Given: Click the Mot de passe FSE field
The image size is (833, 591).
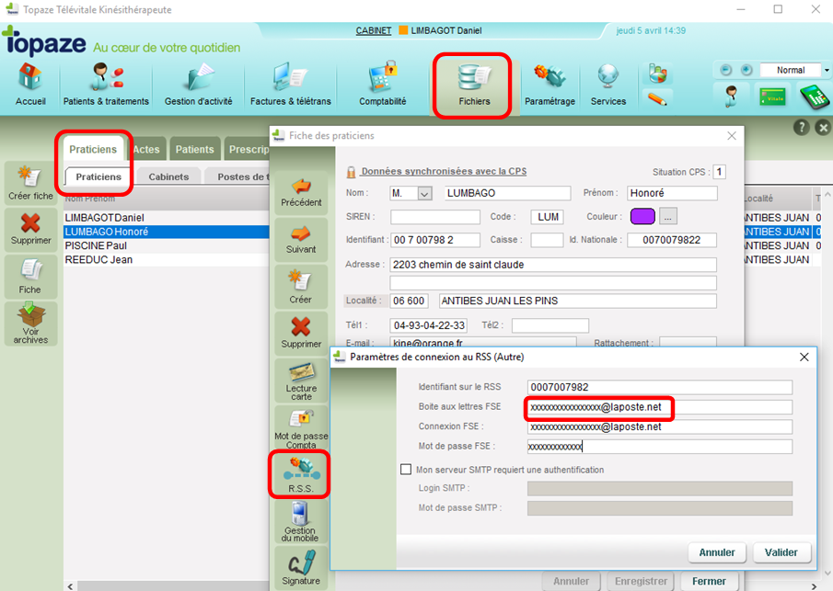Looking at the screenshot, I should coord(660,446).
